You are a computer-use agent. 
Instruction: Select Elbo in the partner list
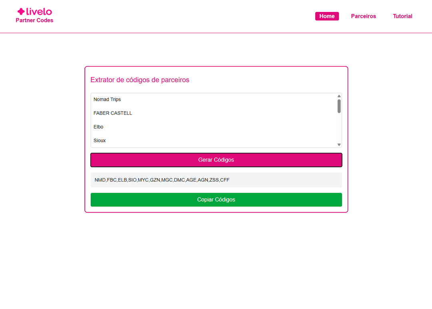pos(98,127)
